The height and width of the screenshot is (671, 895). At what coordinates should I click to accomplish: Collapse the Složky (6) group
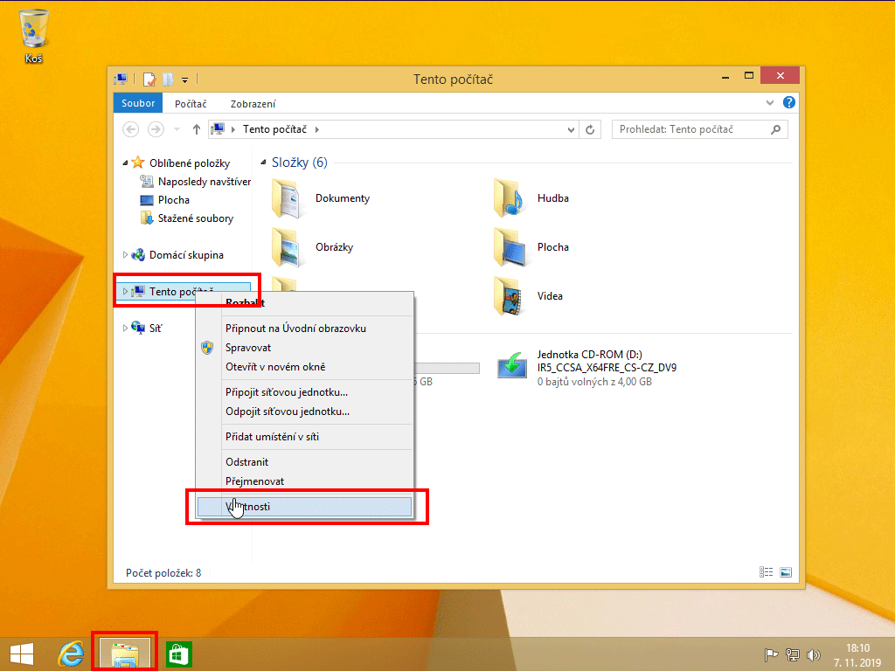(264, 163)
